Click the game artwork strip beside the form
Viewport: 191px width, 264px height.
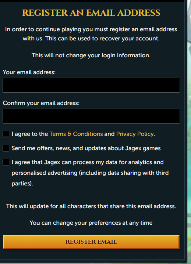[x=189, y=132]
